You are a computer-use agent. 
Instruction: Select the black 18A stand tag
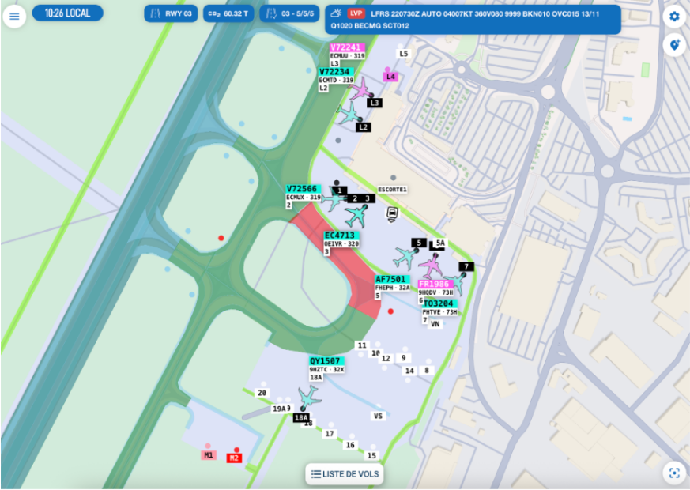click(x=301, y=418)
